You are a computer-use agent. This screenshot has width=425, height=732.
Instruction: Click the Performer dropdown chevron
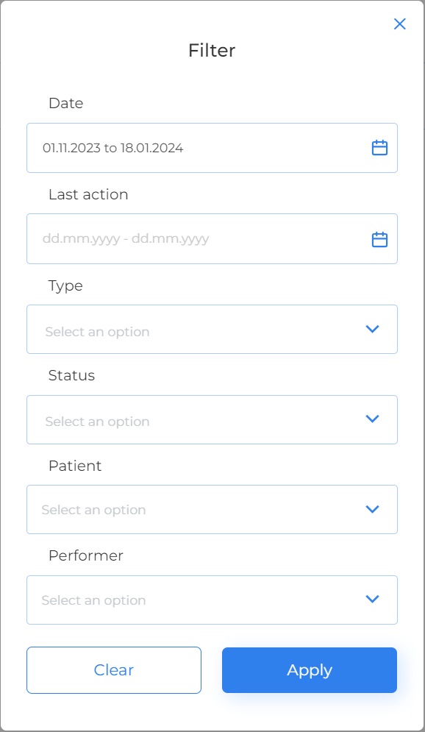pos(373,599)
